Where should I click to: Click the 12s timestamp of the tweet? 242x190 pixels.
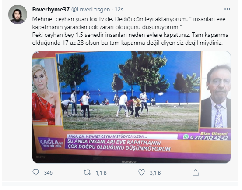119,10
